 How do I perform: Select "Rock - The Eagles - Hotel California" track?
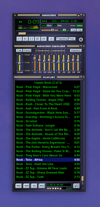[48, 138]
